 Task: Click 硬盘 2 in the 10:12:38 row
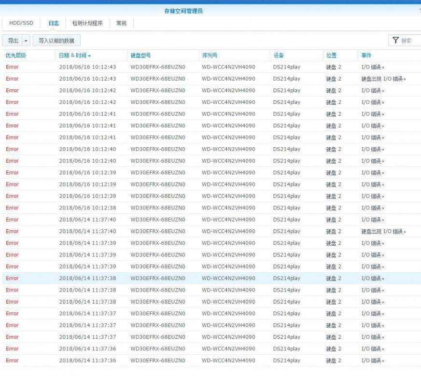click(334, 208)
